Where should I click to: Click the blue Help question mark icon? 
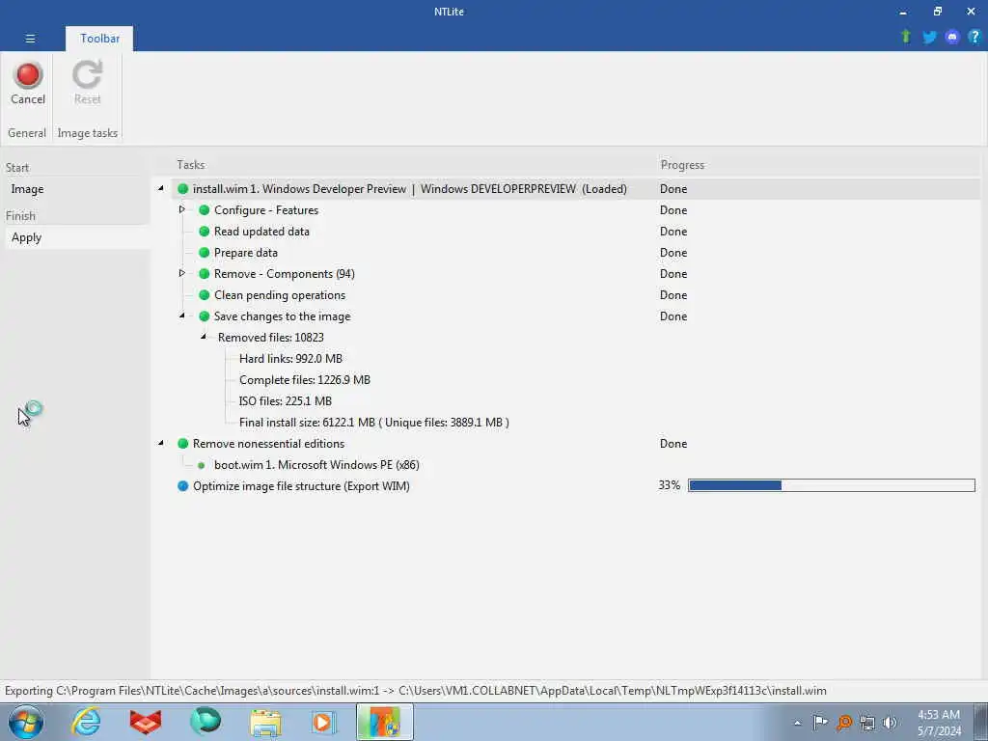pyautogui.click(x=974, y=37)
